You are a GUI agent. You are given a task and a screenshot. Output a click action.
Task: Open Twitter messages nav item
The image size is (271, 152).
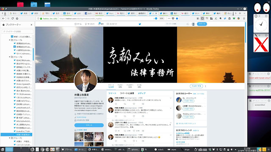pos(112,24)
